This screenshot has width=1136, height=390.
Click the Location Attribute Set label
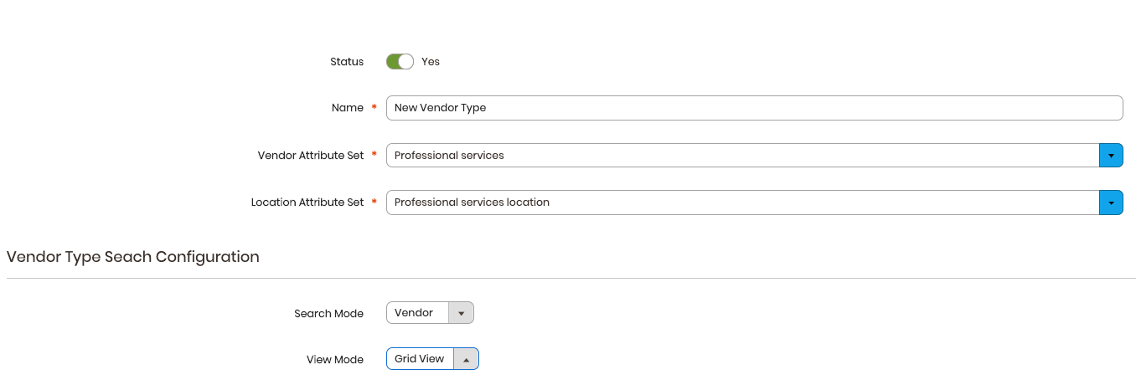(307, 203)
